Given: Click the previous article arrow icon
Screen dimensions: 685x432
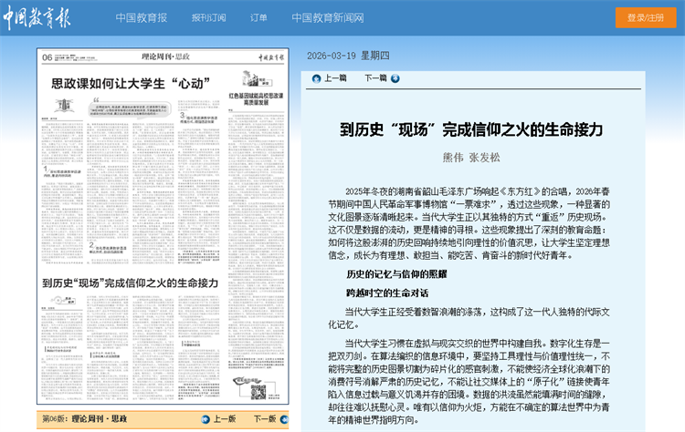Looking at the screenshot, I should 315,78.
